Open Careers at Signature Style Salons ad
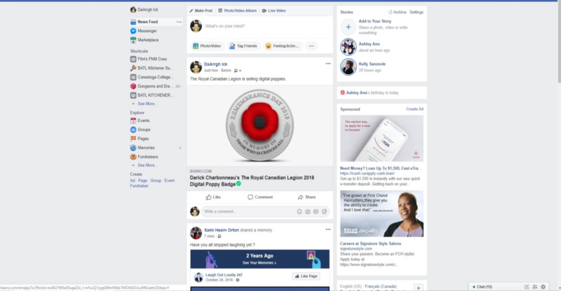The height and width of the screenshot is (291, 561). click(x=371, y=244)
